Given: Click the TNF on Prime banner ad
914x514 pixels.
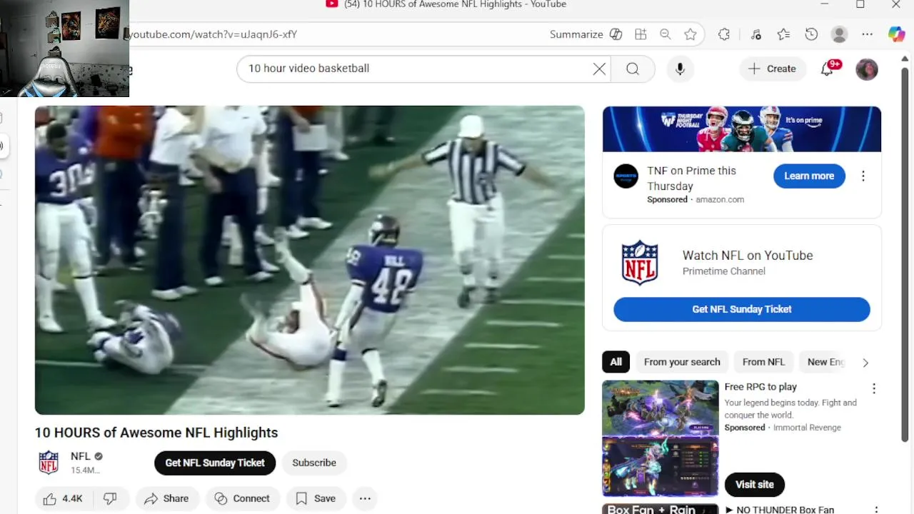Looking at the screenshot, I should click(742, 129).
